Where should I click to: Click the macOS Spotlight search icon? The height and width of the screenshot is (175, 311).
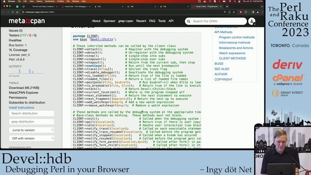235,1
